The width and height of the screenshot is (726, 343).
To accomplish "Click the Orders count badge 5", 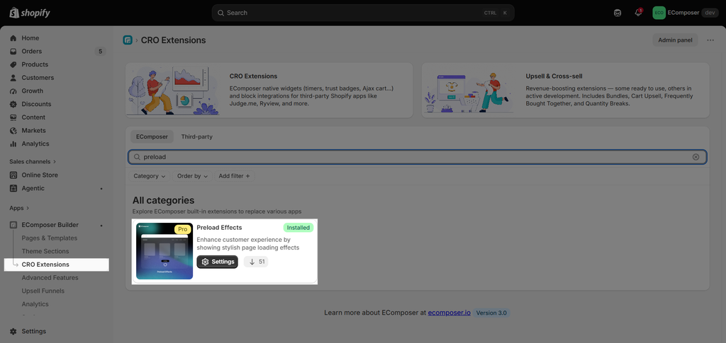I will click(x=101, y=51).
